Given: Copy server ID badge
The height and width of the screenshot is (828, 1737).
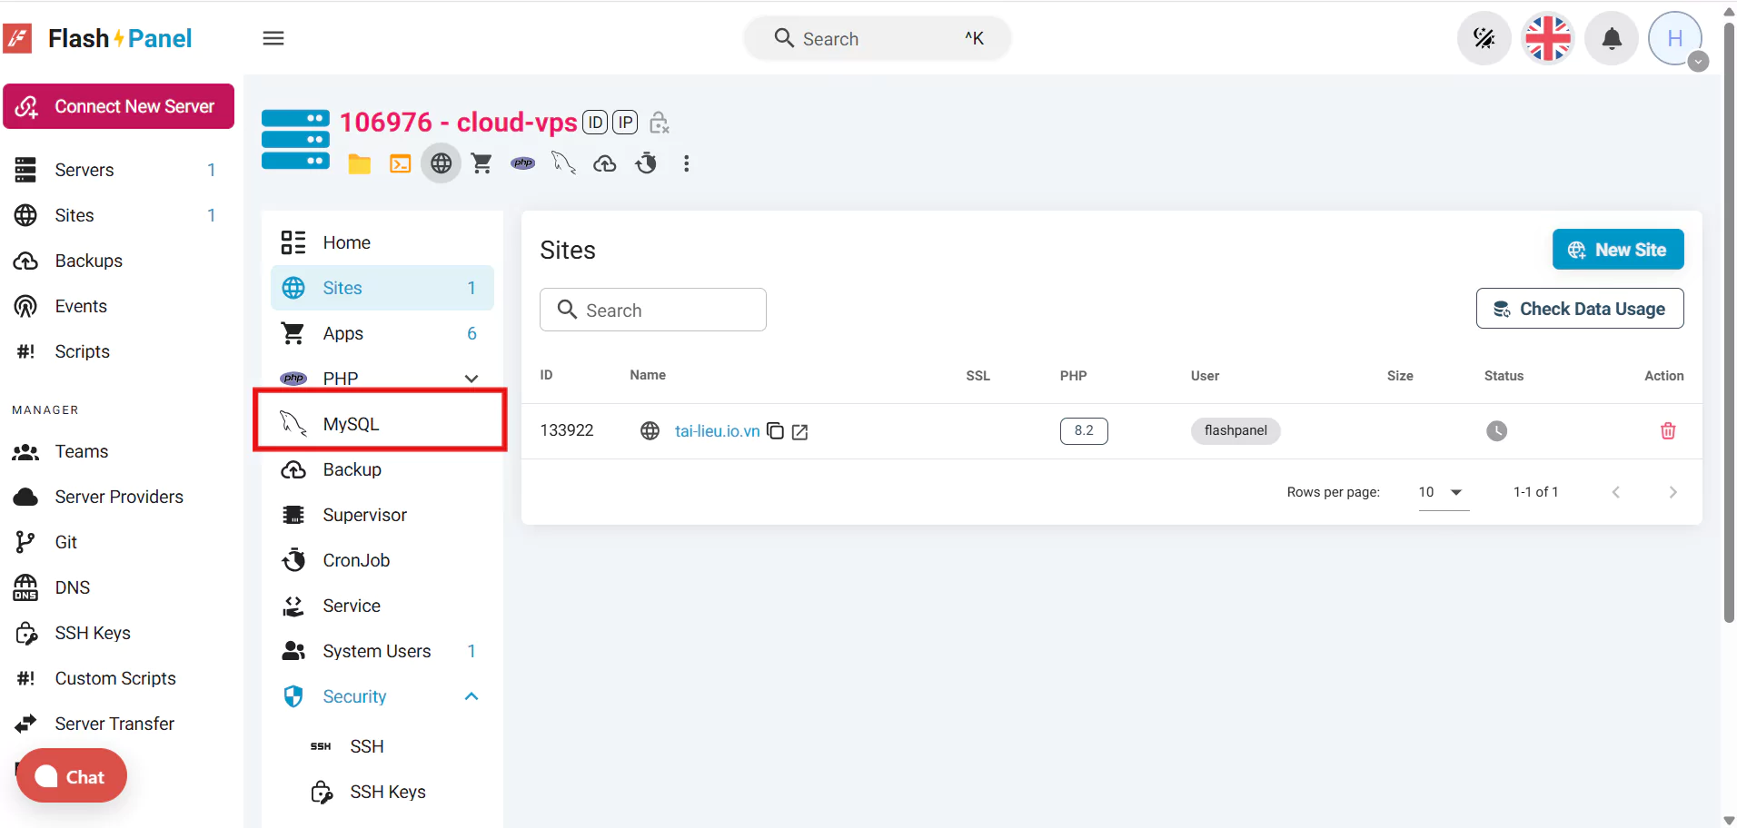Looking at the screenshot, I should coord(595,123).
